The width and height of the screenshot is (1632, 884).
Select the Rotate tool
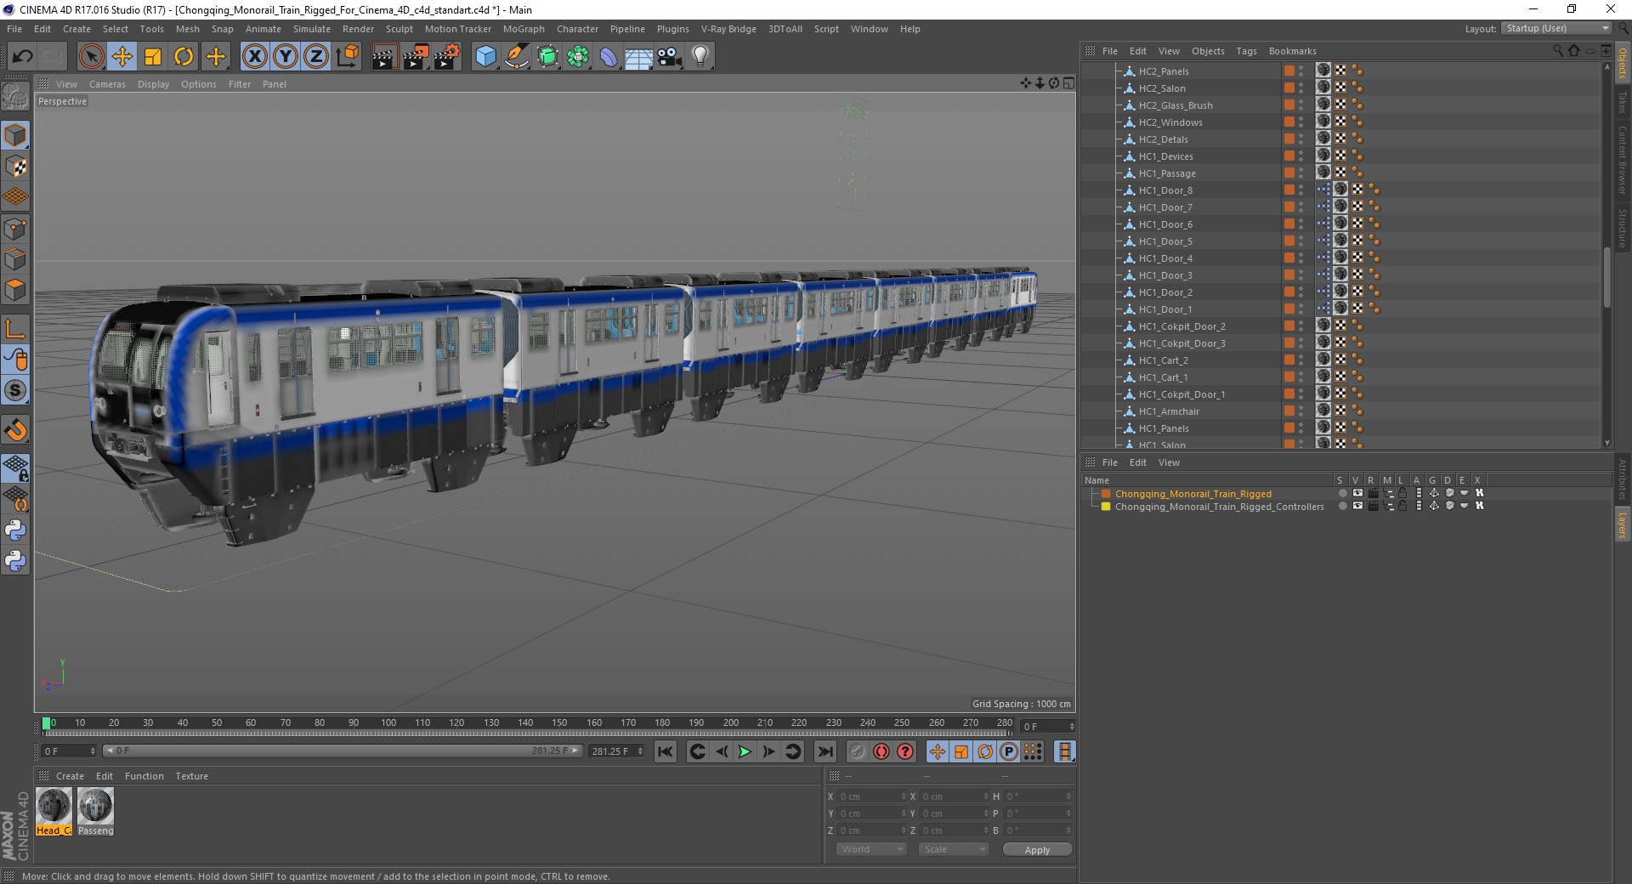coord(184,57)
